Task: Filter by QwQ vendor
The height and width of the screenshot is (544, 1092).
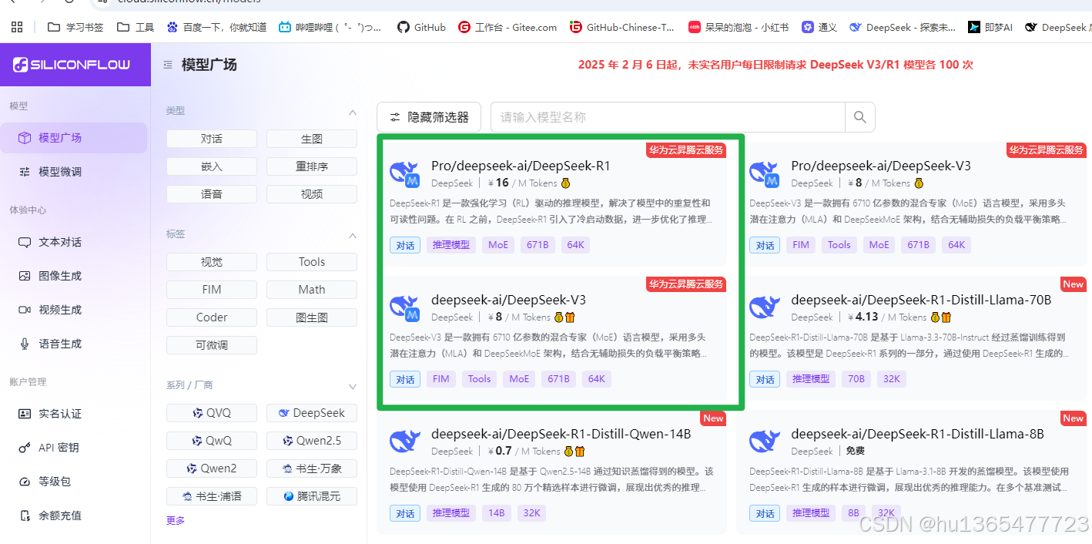Action: coord(212,441)
